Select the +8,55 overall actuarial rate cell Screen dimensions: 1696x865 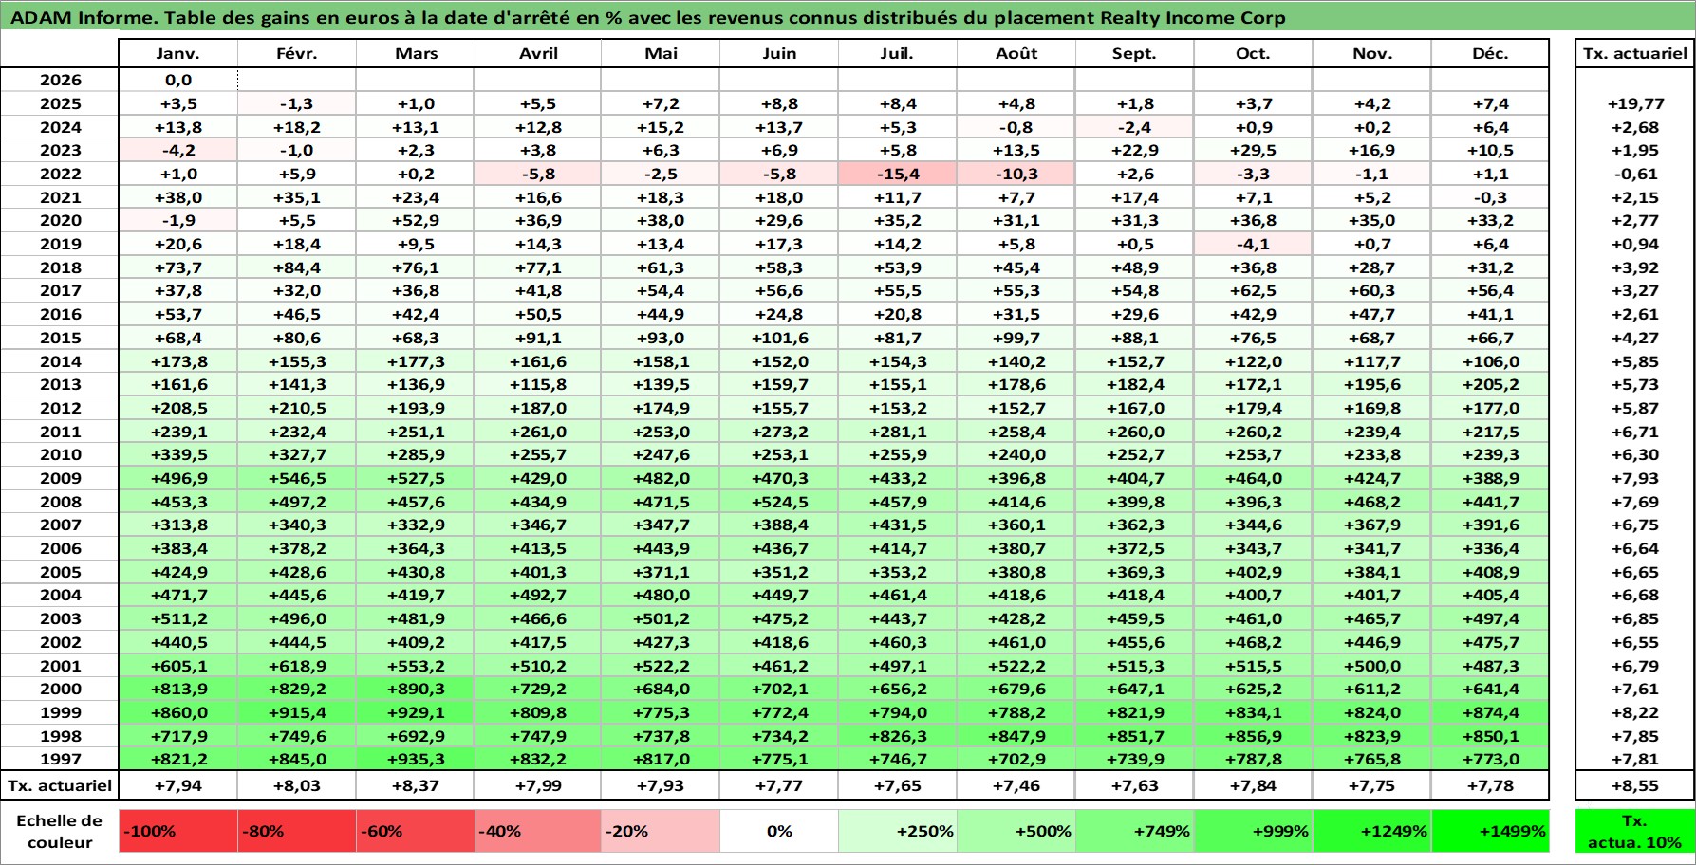tap(1634, 785)
